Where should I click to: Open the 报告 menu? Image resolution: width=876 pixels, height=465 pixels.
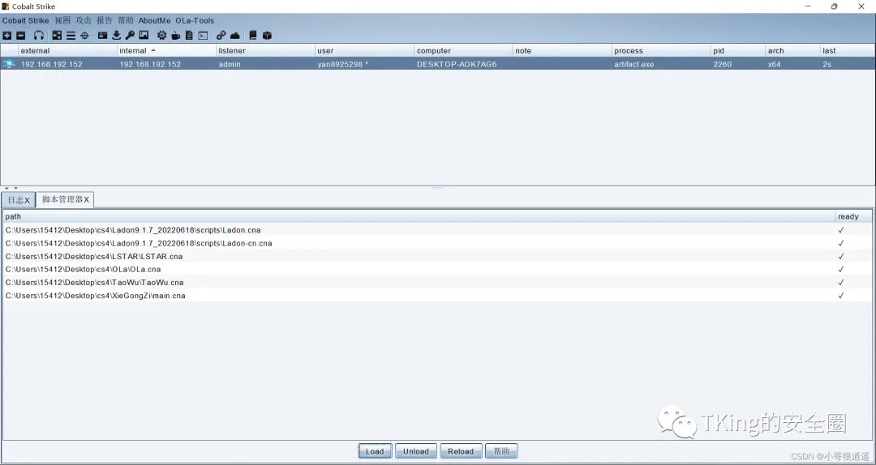[x=105, y=20]
